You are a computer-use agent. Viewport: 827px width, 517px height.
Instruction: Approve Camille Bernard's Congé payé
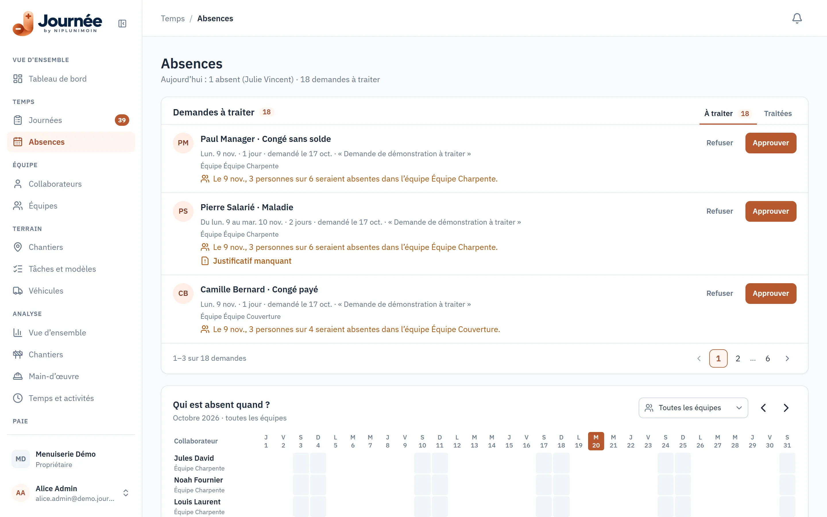coord(771,293)
